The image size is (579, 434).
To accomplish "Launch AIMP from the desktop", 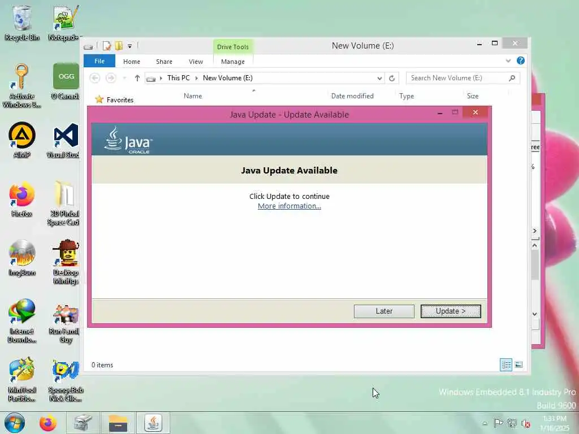I will pyautogui.click(x=22, y=140).
